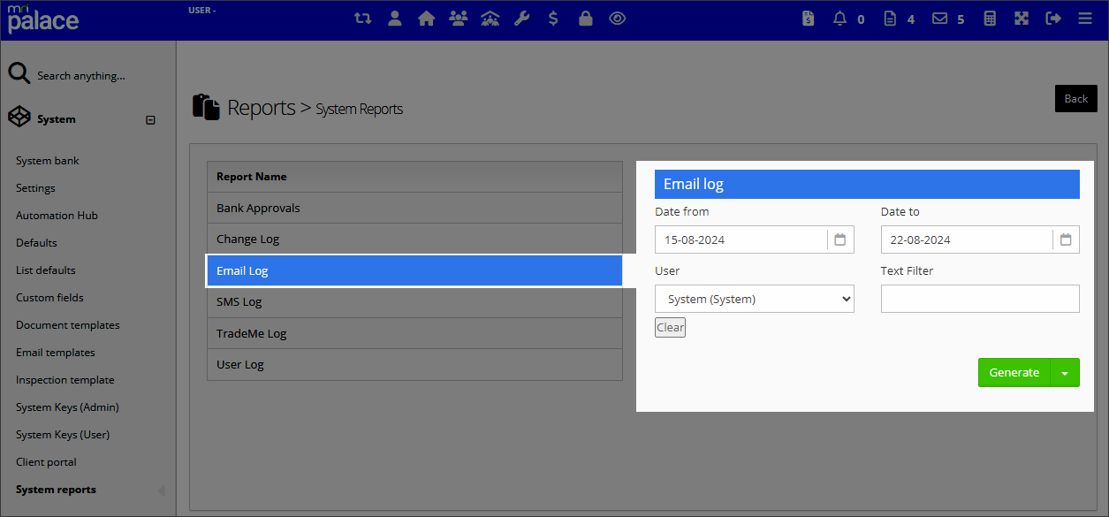Image resolution: width=1109 pixels, height=517 pixels.
Task: Click the Back button
Action: [x=1075, y=99]
